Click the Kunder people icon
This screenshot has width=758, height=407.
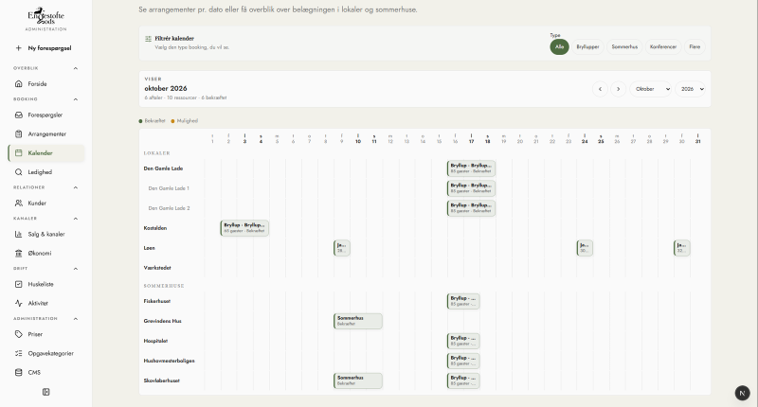pos(18,203)
